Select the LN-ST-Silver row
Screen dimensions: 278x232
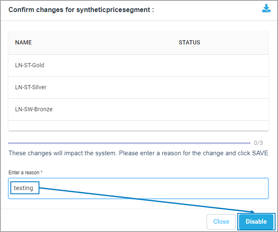click(31, 87)
